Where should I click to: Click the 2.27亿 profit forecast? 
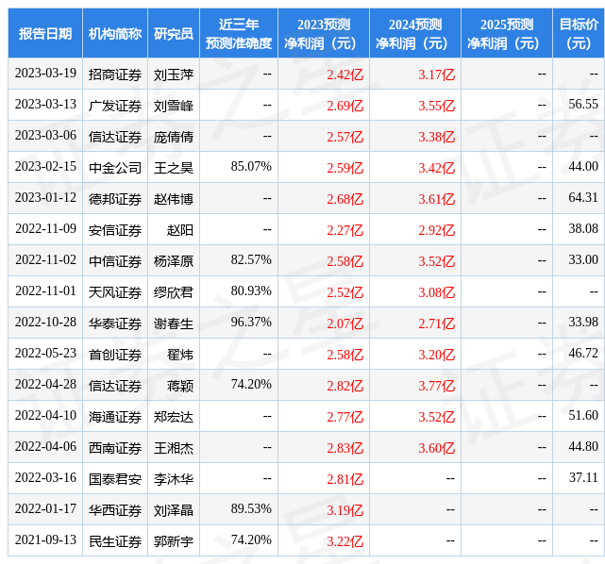[x=345, y=230]
